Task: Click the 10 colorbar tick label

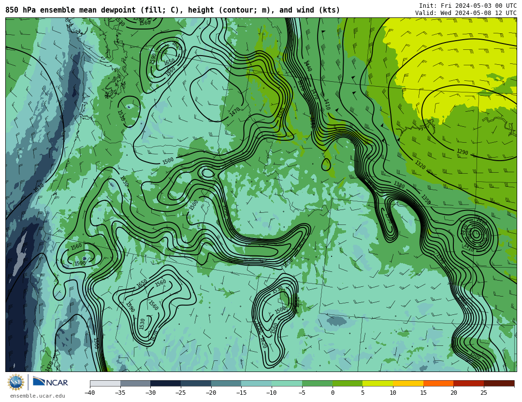Action: (x=393, y=393)
